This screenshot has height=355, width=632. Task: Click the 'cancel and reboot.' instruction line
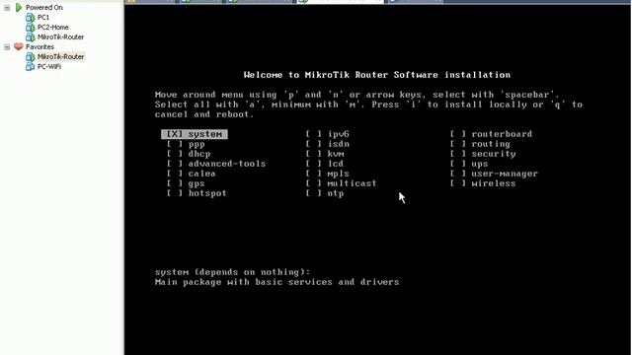[204, 114]
